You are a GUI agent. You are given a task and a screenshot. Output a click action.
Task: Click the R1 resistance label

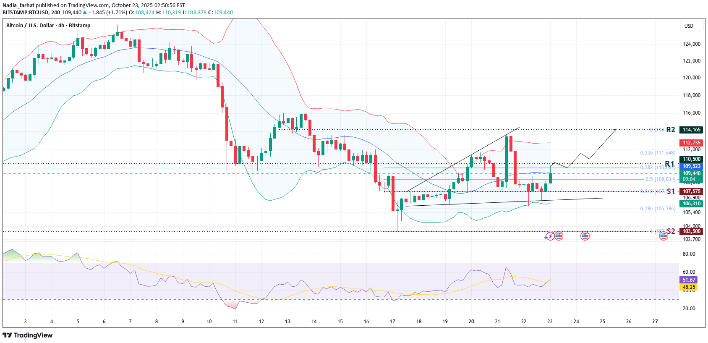coord(669,164)
